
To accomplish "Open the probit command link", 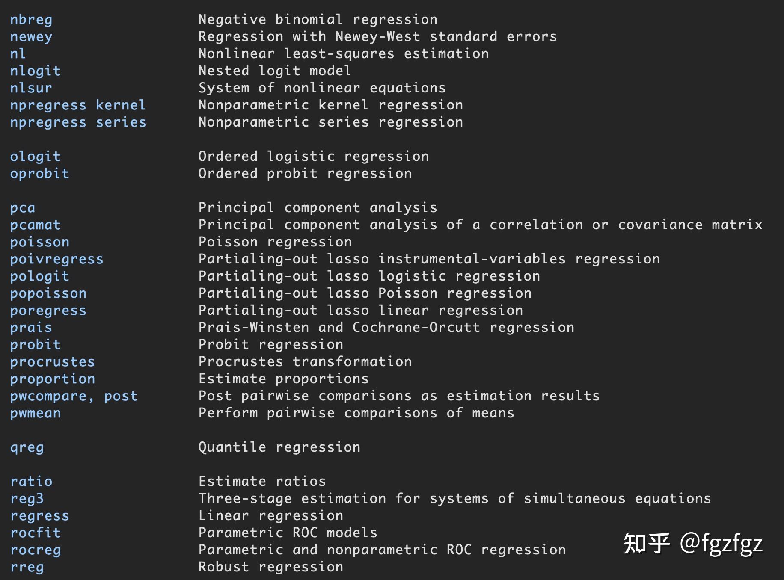I will click(x=36, y=345).
